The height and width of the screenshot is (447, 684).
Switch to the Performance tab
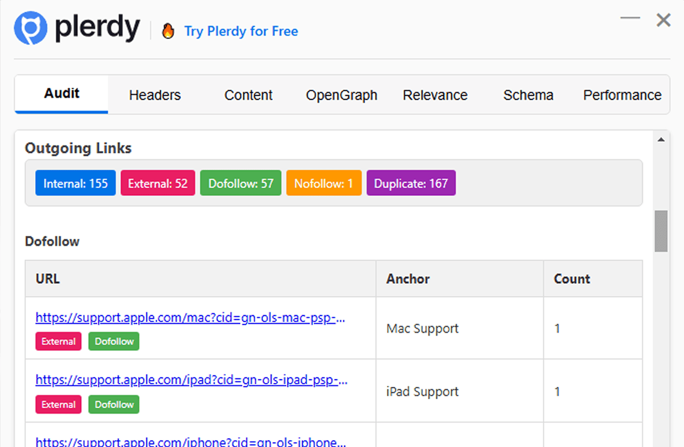622,95
